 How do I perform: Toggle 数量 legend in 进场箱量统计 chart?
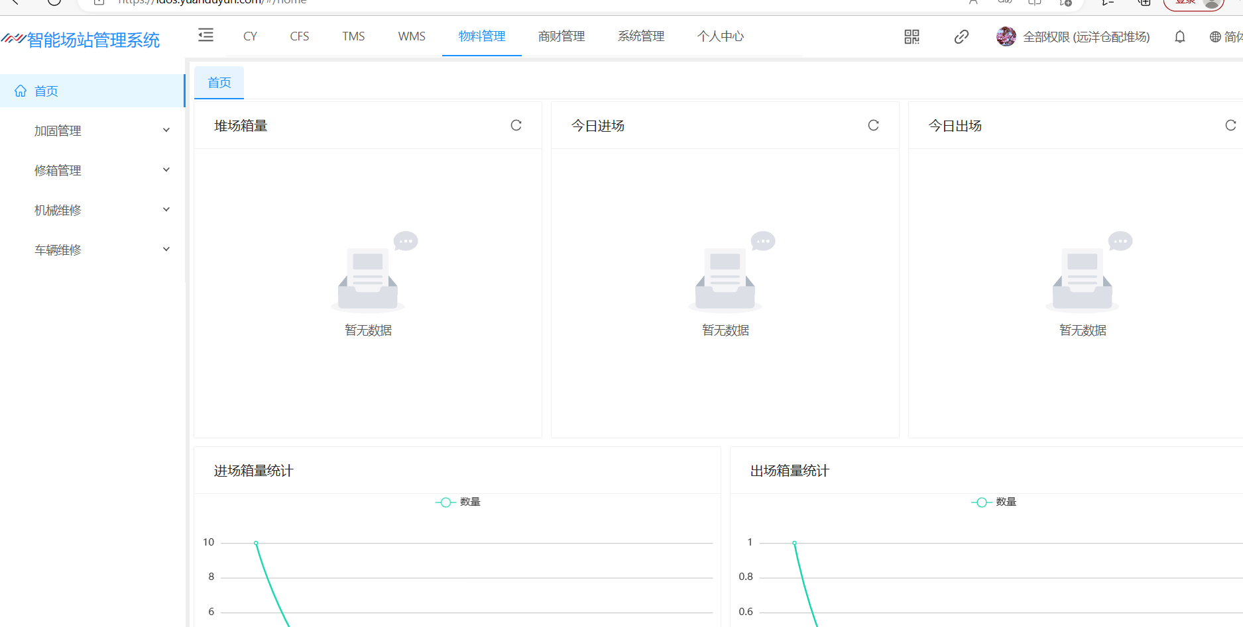click(458, 502)
